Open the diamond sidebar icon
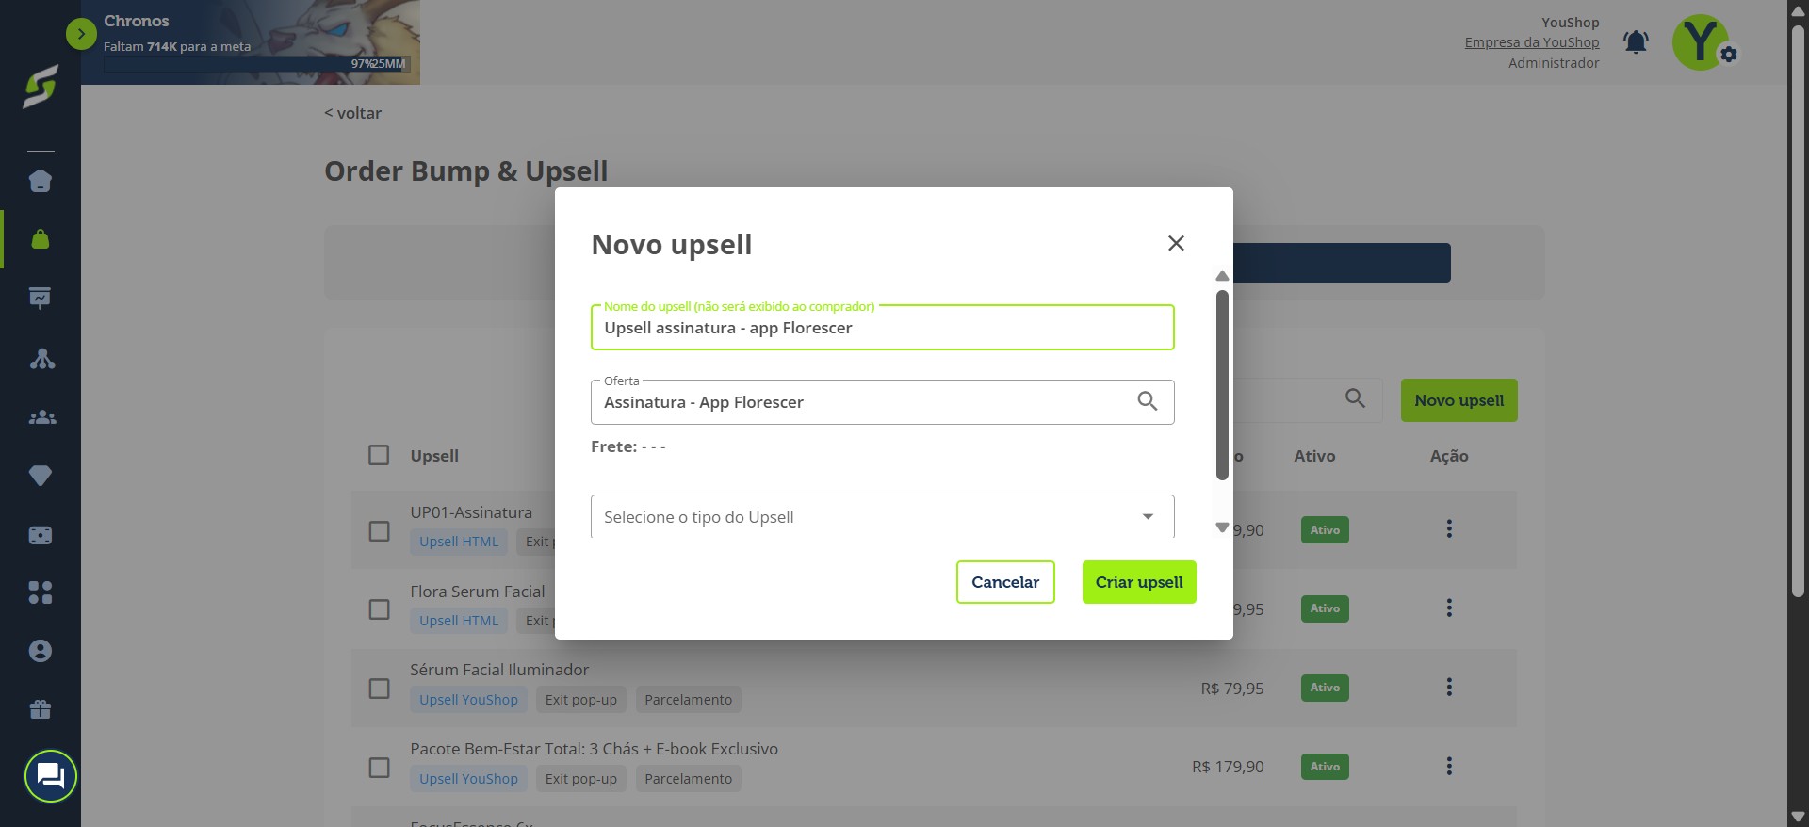This screenshot has width=1809, height=827. [41, 476]
